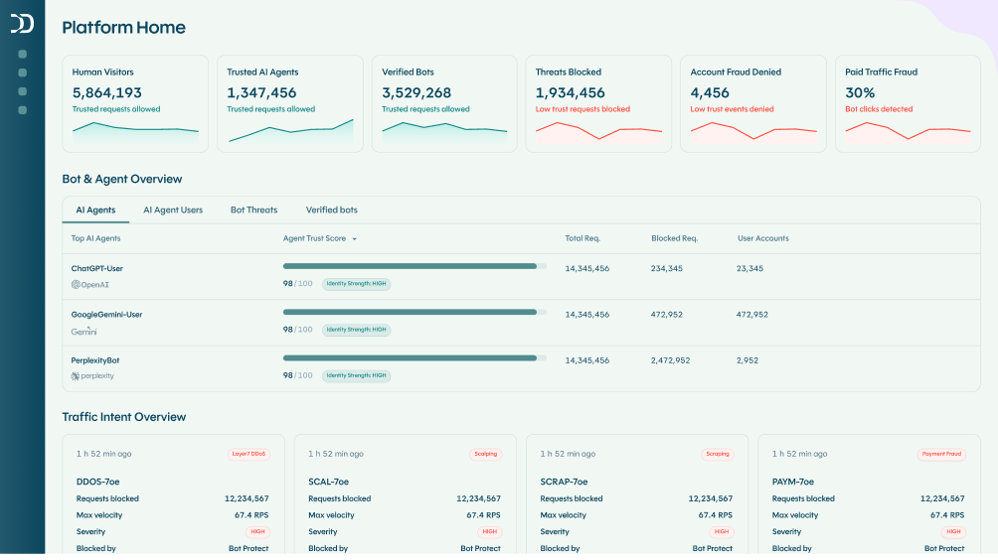Open the PAYM-7oe traffic event title
This screenshot has width=998, height=560.
[x=793, y=482]
